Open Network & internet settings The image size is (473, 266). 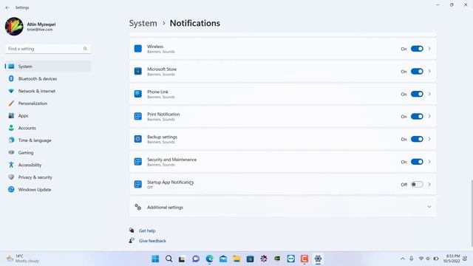[48, 91]
